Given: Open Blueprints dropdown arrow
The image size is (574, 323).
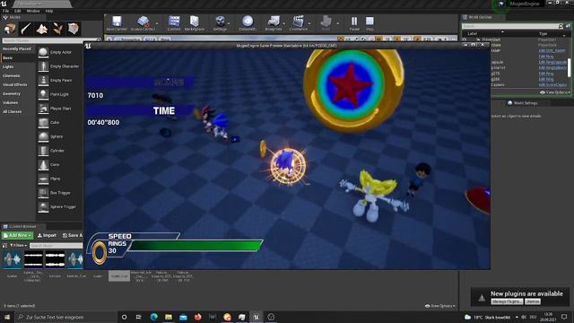Looking at the screenshot, I should click(x=284, y=23).
